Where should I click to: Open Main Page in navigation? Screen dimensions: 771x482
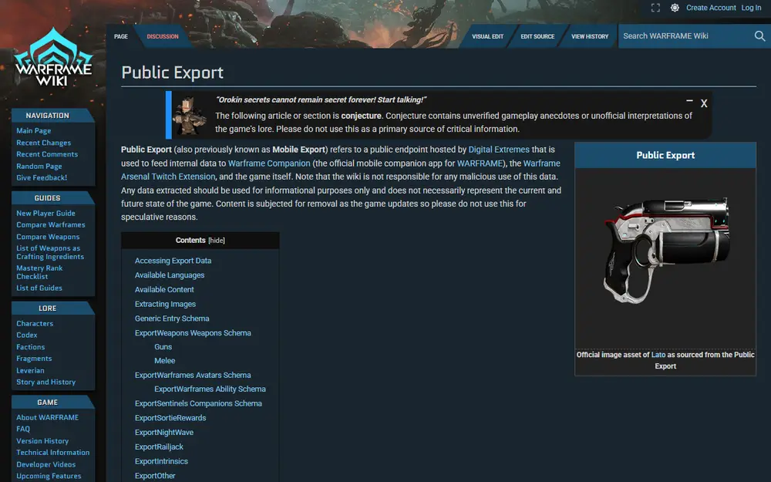click(x=33, y=131)
